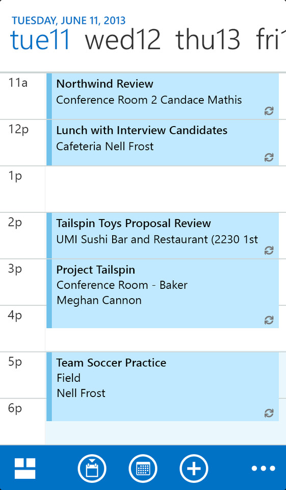This screenshot has width=286, height=490.
Task: Switch to the thu13 day tab
Action: [207, 40]
